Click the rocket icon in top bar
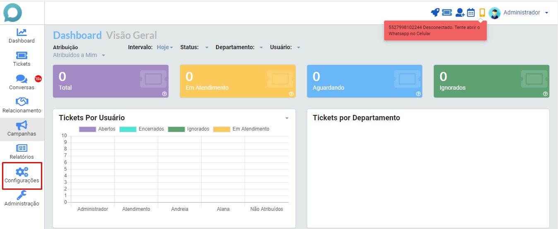Viewport: 558px width, 229px height. pos(435,12)
